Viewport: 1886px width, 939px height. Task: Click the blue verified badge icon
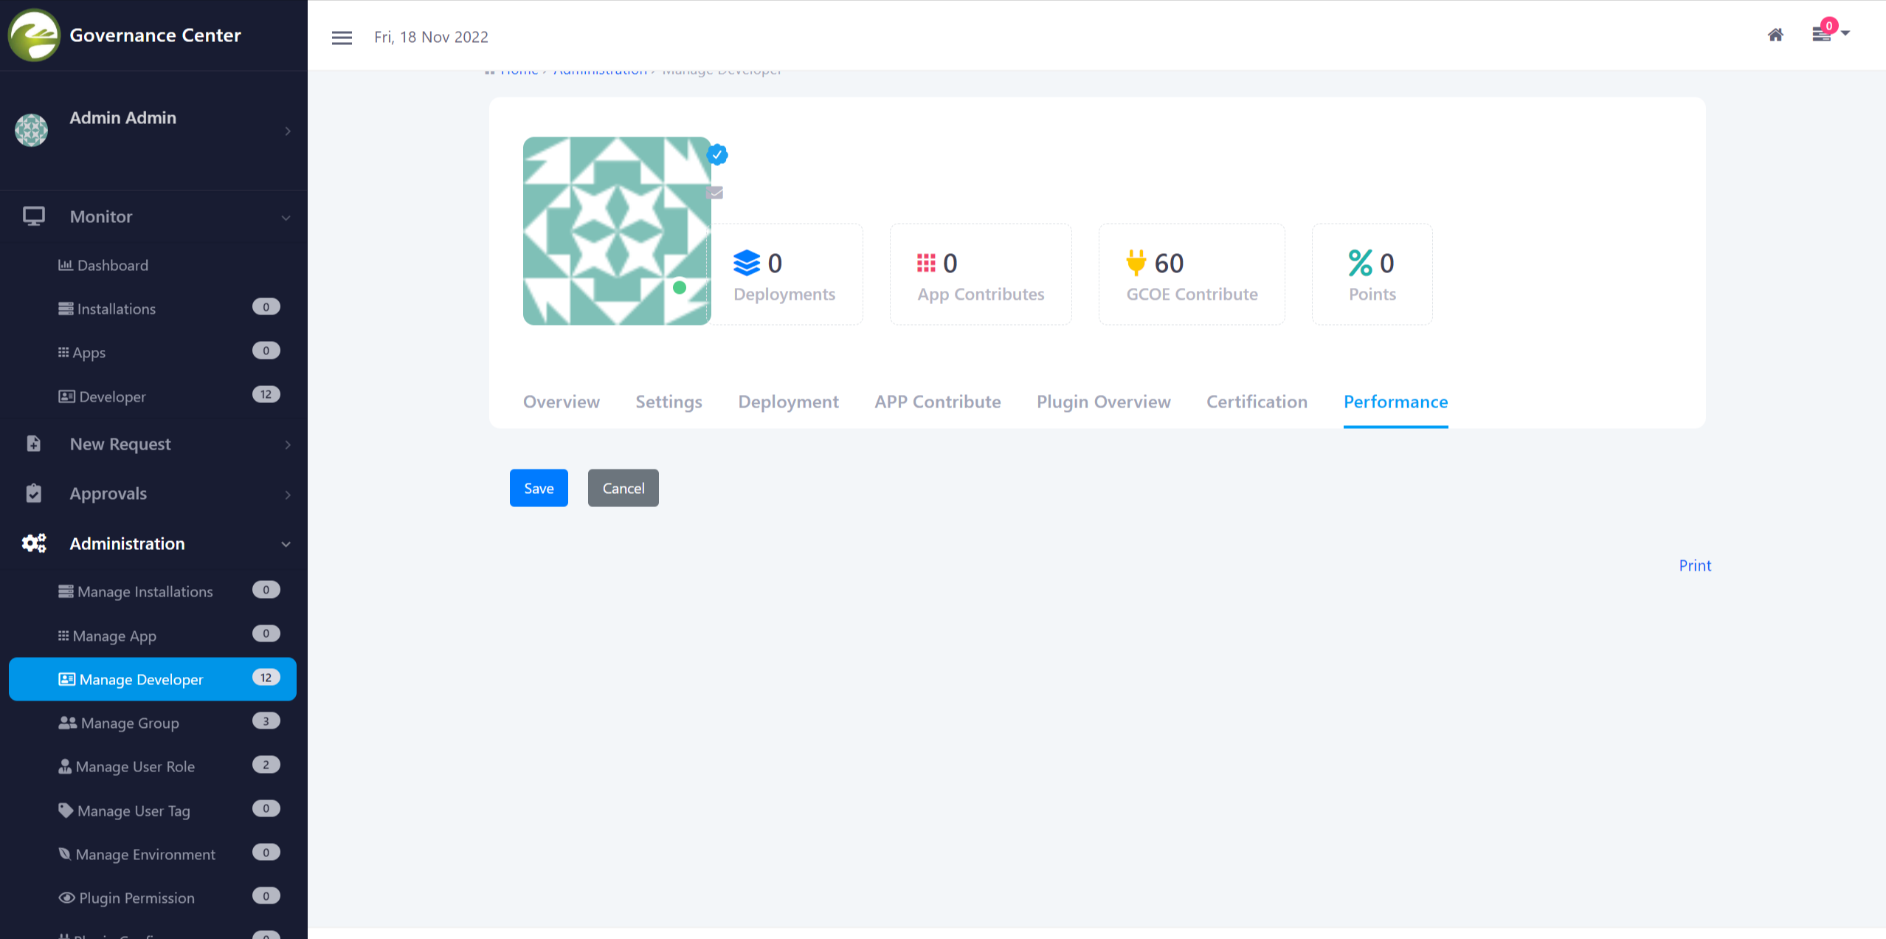tap(717, 155)
